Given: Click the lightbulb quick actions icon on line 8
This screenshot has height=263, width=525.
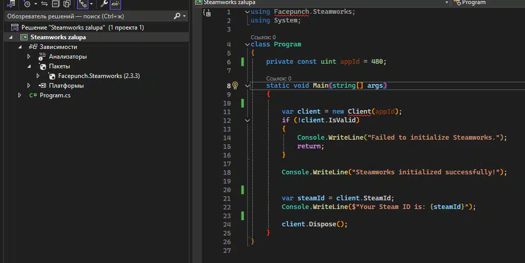Looking at the screenshot, I should tap(235, 86).
